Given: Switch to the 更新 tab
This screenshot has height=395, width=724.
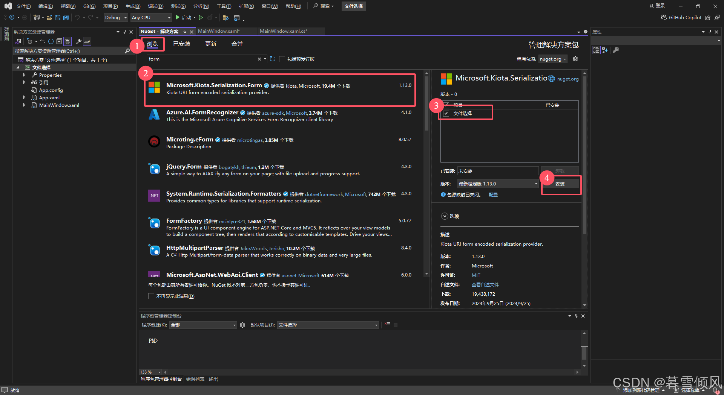Looking at the screenshot, I should pyautogui.click(x=210, y=44).
